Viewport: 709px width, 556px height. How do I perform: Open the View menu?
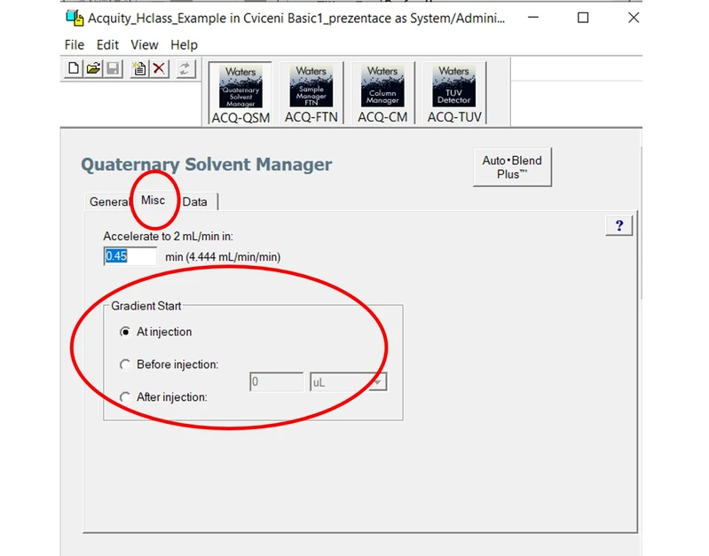coord(145,44)
